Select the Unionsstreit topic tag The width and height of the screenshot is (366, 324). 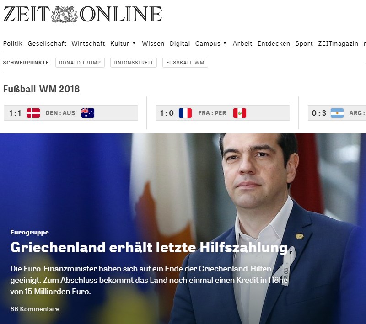pos(134,63)
